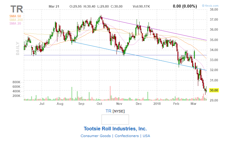Click the SMA 20 legend label
Image resolution: width=229 pixels, height=141 pixels.
point(15,23)
